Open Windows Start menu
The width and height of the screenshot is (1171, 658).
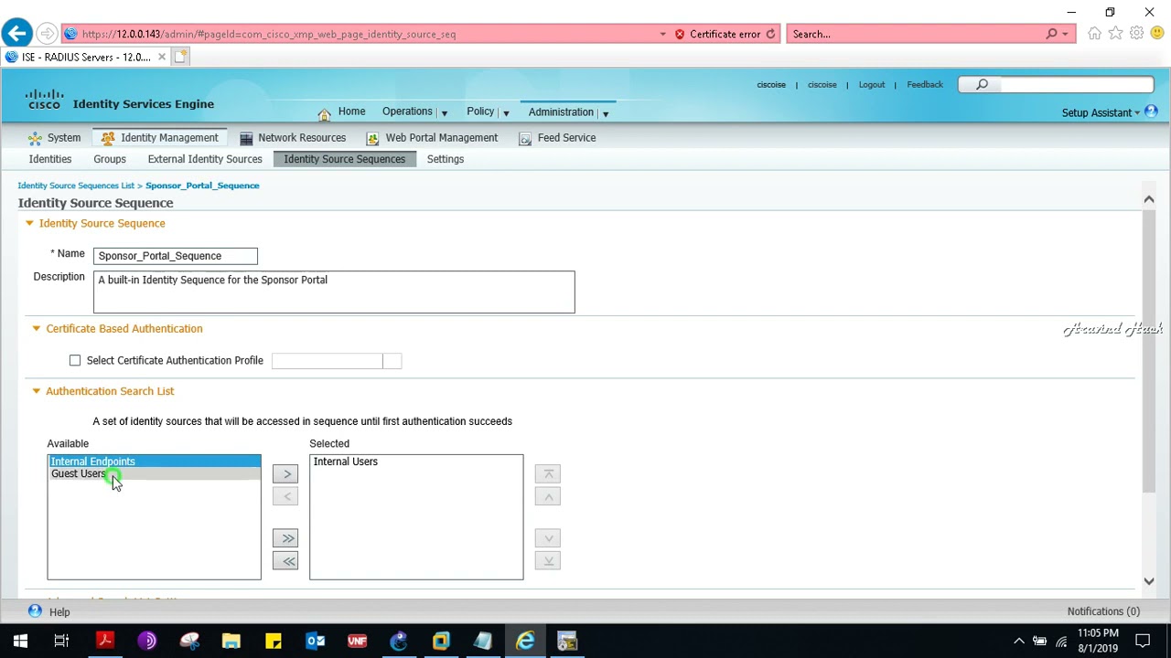point(20,641)
